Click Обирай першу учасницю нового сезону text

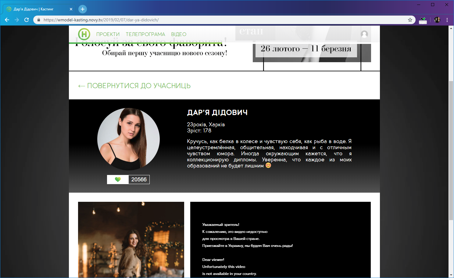165,53
